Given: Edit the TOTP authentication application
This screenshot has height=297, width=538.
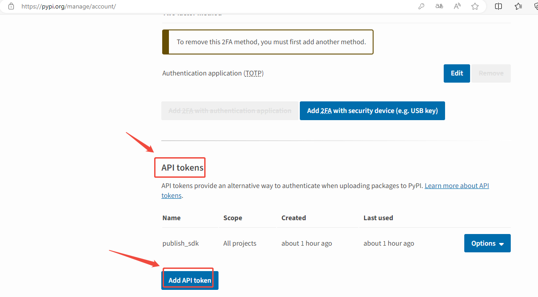Looking at the screenshot, I should click(457, 73).
